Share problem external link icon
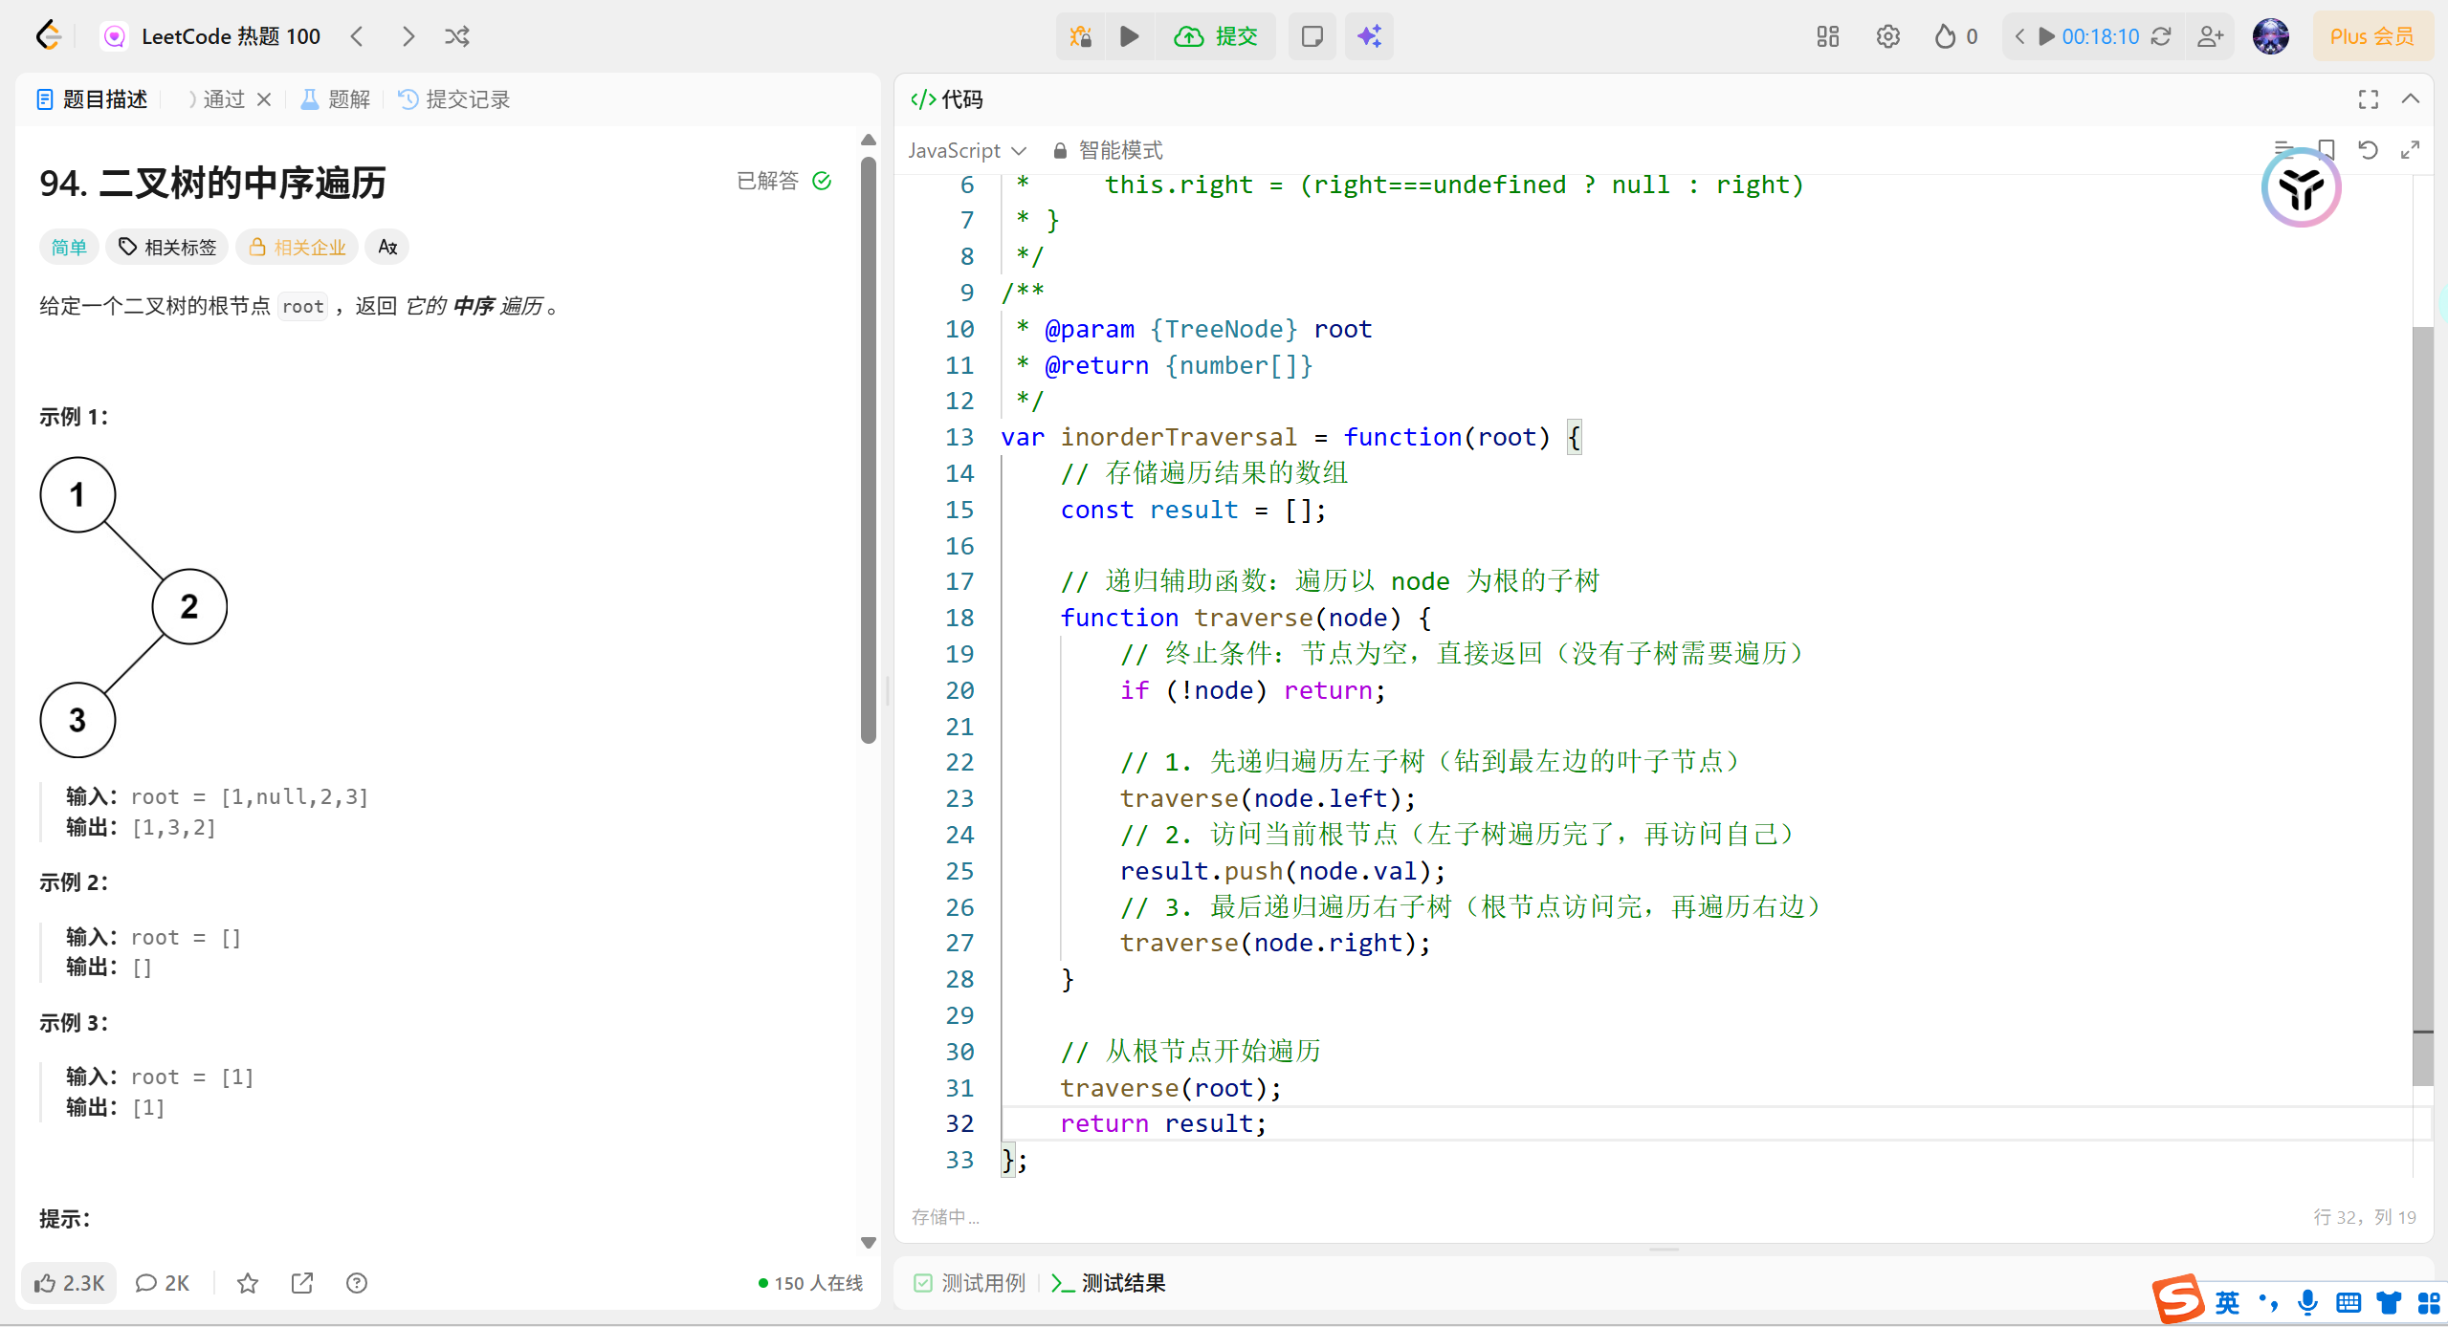Viewport: 2448px width, 1327px height. tap(302, 1283)
